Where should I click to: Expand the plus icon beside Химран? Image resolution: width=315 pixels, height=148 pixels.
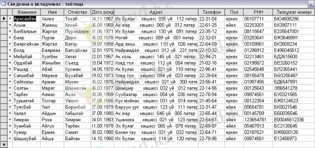(x=10, y=120)
